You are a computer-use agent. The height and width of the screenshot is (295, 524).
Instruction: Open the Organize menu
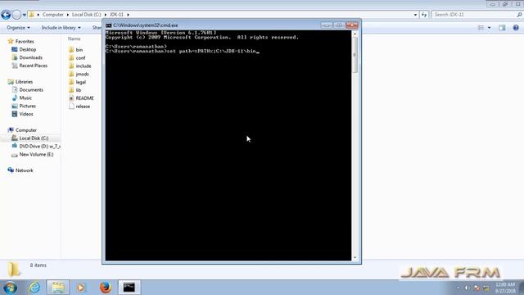tap(18, 28)
